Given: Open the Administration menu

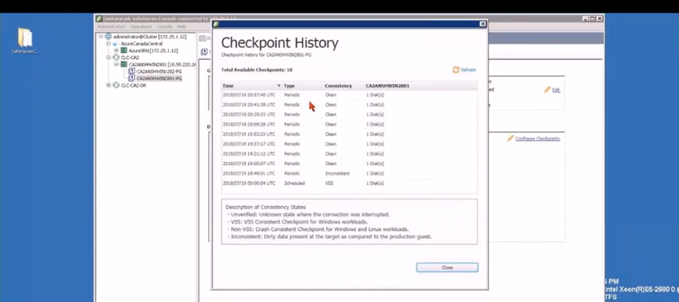Looking at the screenshot, I should click(x=111, y=26).
